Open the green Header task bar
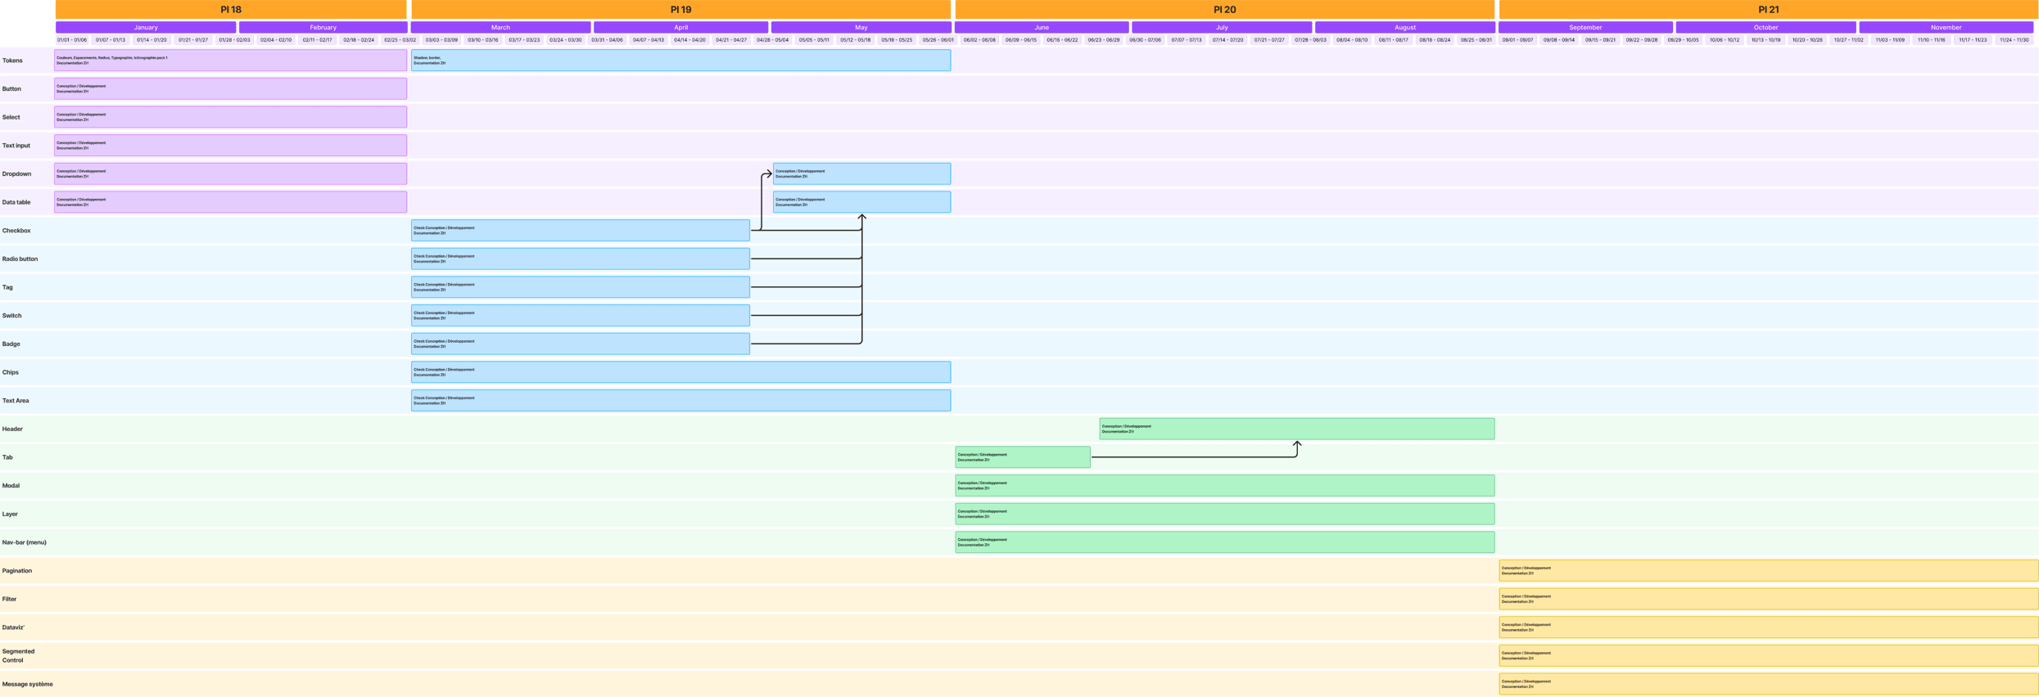 [x=1297, y=429]
